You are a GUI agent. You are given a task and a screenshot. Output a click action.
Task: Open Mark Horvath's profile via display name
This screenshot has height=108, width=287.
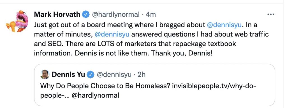point(57,14)
